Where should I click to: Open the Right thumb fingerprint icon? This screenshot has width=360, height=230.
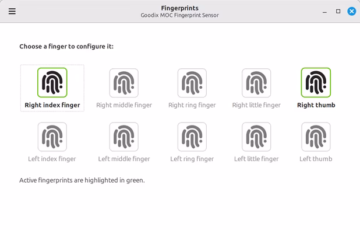click(x=316, y=82)
